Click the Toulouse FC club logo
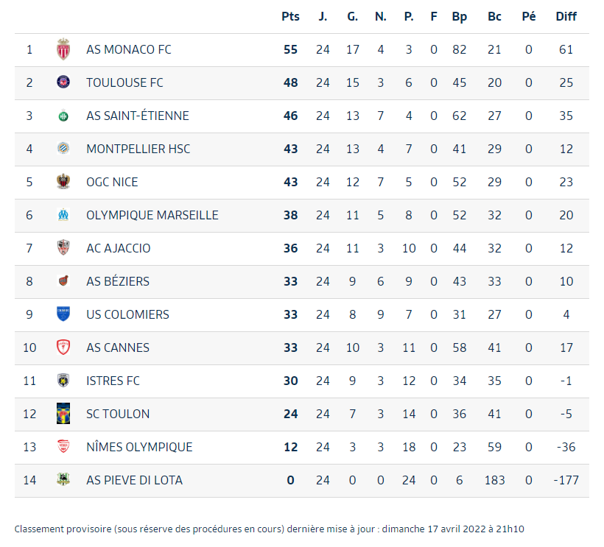This screenshot has width=604, height=547. [63, 82]
